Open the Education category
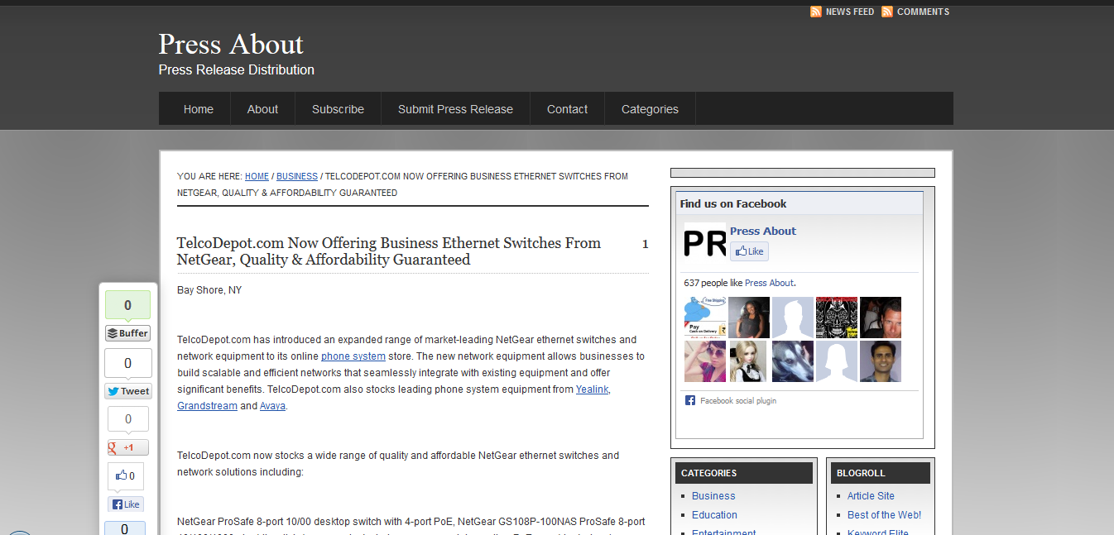This screenshot has width=1114, height=535. point(714,515)
